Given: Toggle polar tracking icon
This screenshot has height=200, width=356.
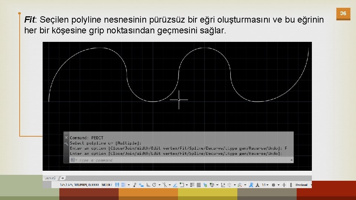Looking at the screenshot, I should 154,185.
